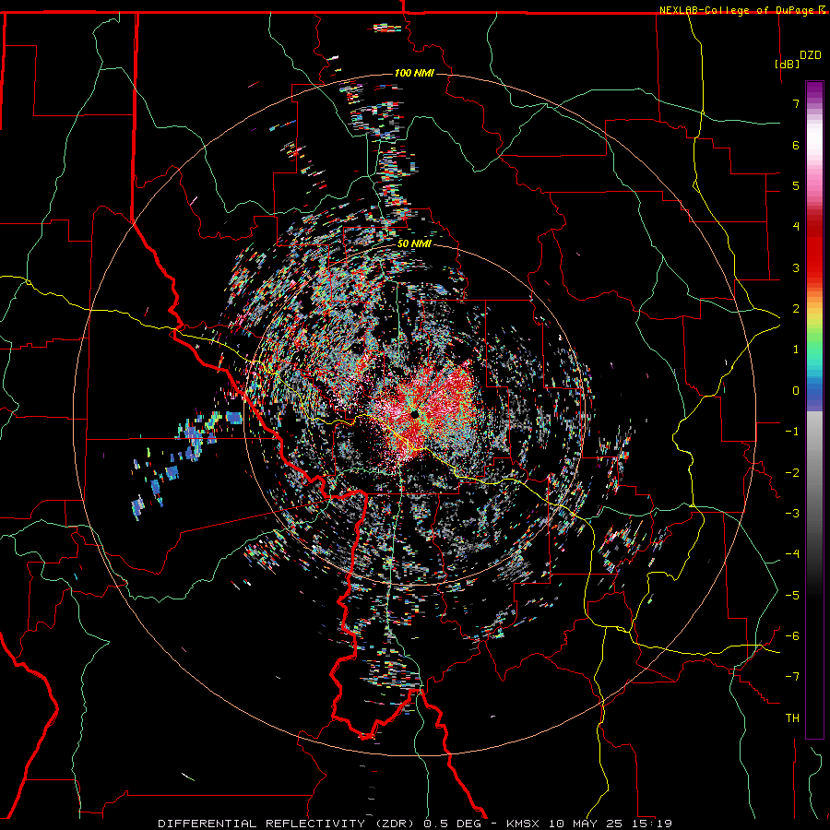Viewport: 830px width, 830px height.
Task: Click the 15:19 timestamp
Action: click(x=650, y=824)
